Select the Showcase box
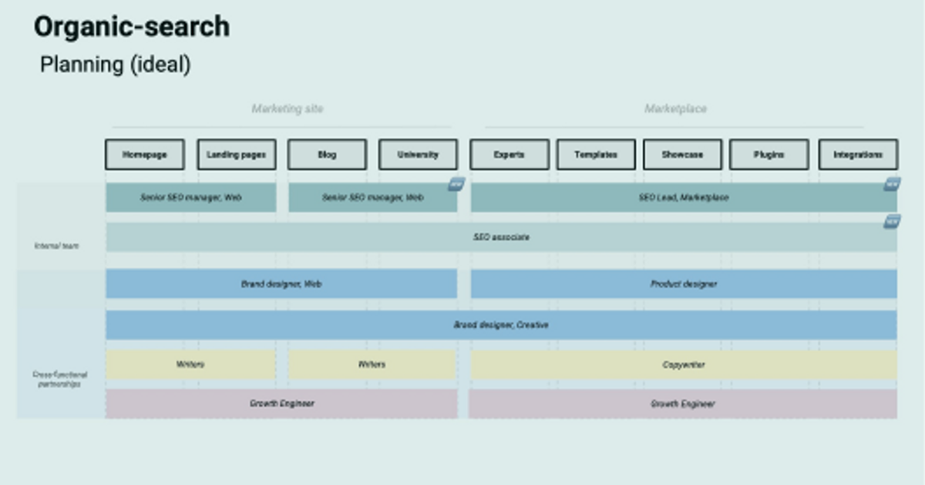The width and height of the screenshot is (925, 485). pos(682,154)
